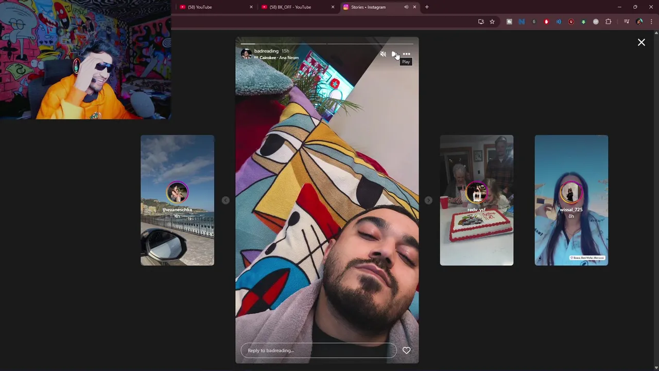Click the location tag on wissal_725's story
Screen dimensions: 659x371
[587, 258]
